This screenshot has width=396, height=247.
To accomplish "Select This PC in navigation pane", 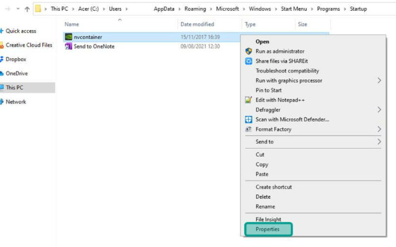I will click(14, 87).
